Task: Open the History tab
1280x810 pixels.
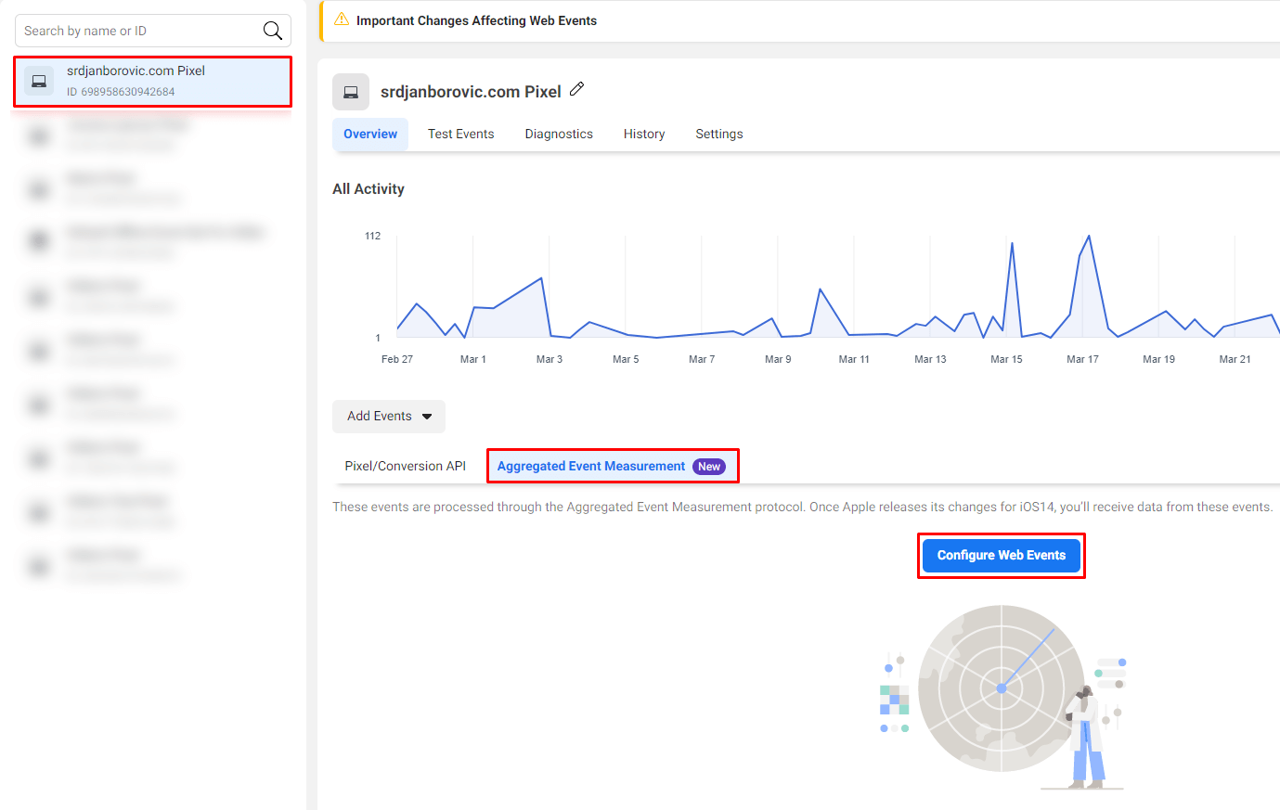Action: [644, 134]
